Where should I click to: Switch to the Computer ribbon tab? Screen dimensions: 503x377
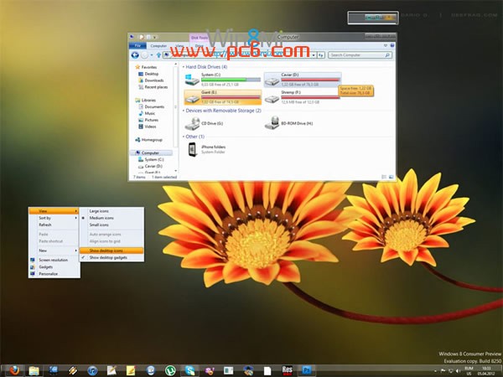click(158, 46)
